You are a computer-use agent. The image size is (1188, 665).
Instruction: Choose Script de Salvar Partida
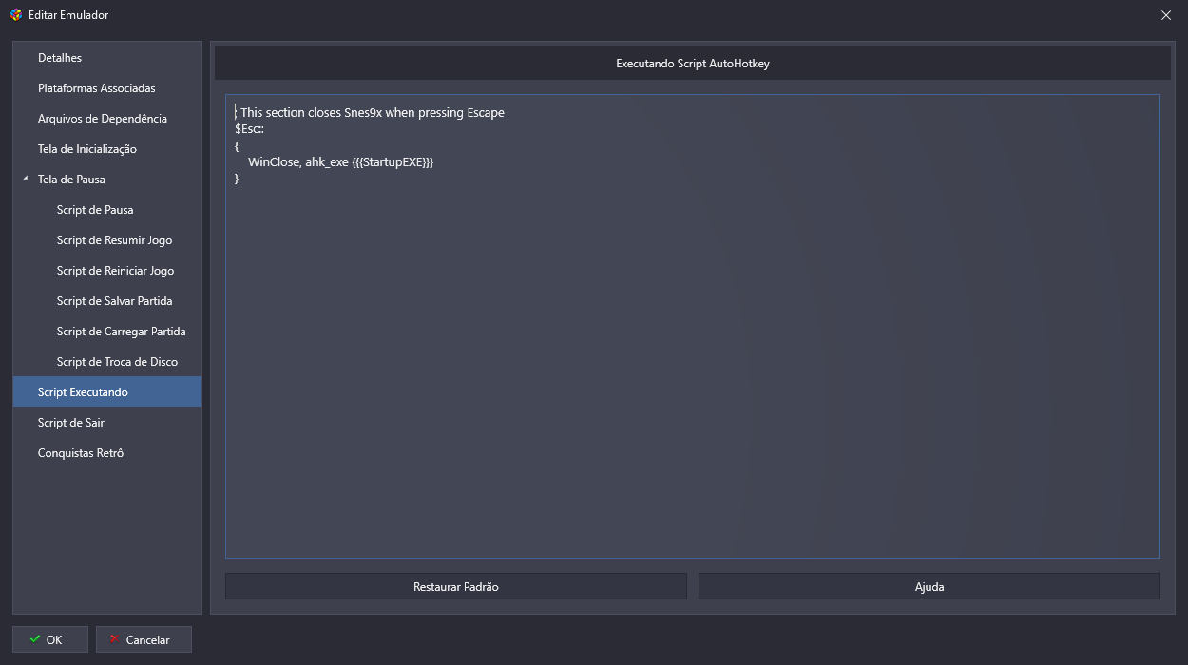click(x=114, y=301)
